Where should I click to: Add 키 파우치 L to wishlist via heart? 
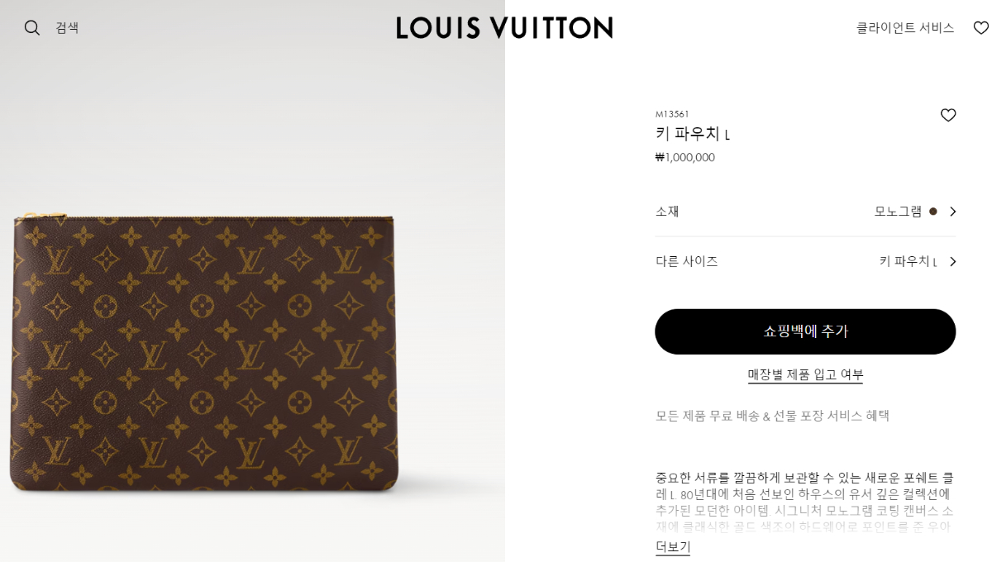coord(948,116)
